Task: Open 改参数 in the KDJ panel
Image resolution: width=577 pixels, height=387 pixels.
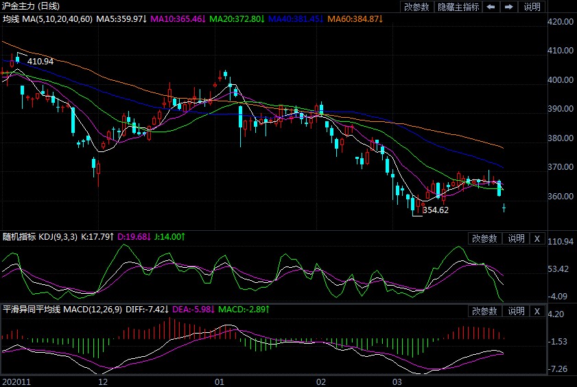Action: tap(484, 238)
